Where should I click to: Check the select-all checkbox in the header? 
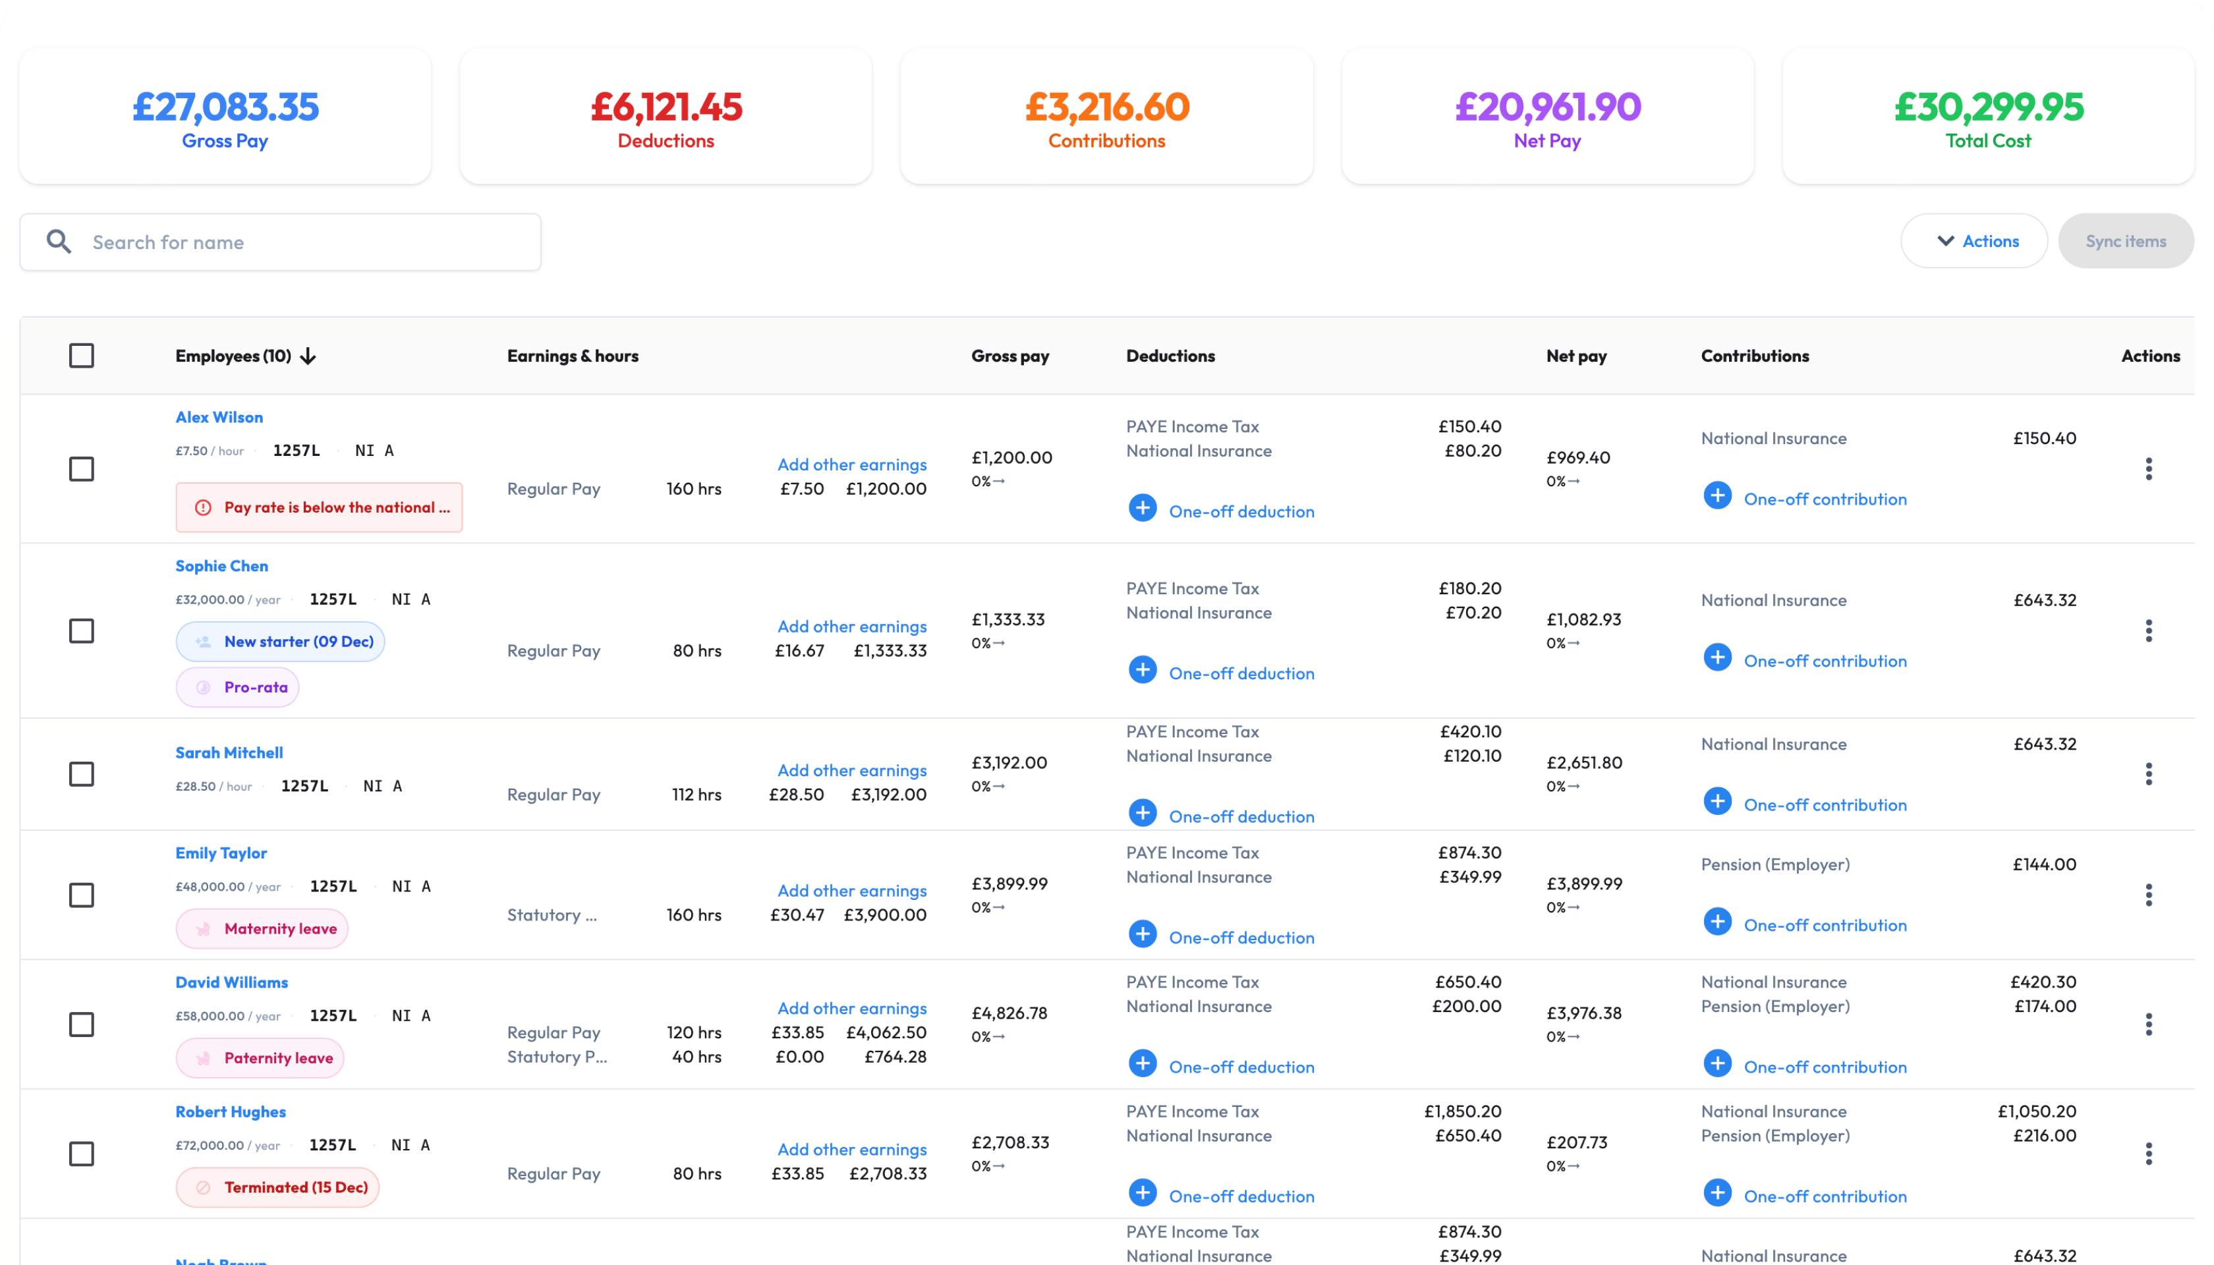pyautogui.click(x=81, y=355)
